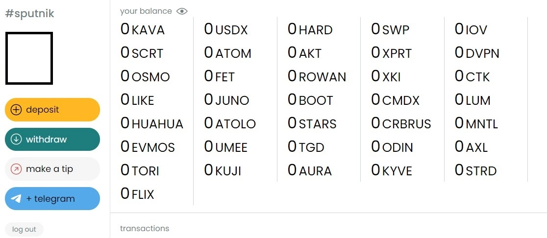Click the plus circle icon on deposit

(x=16, y=110)
